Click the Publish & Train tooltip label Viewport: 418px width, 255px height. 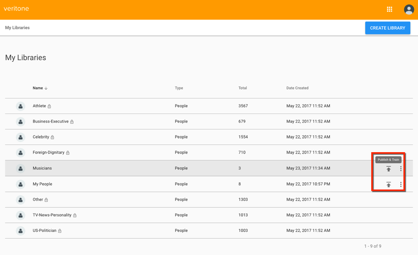pos(388,159)
